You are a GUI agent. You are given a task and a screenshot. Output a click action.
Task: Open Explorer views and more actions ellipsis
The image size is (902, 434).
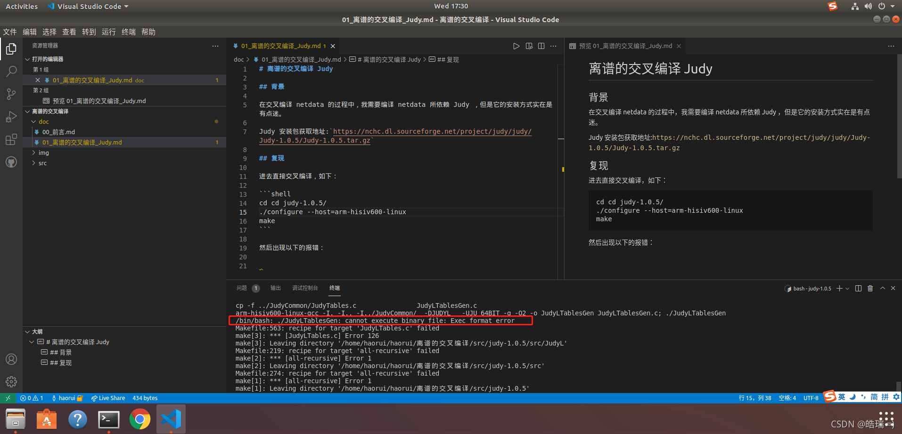pos(215,46)
